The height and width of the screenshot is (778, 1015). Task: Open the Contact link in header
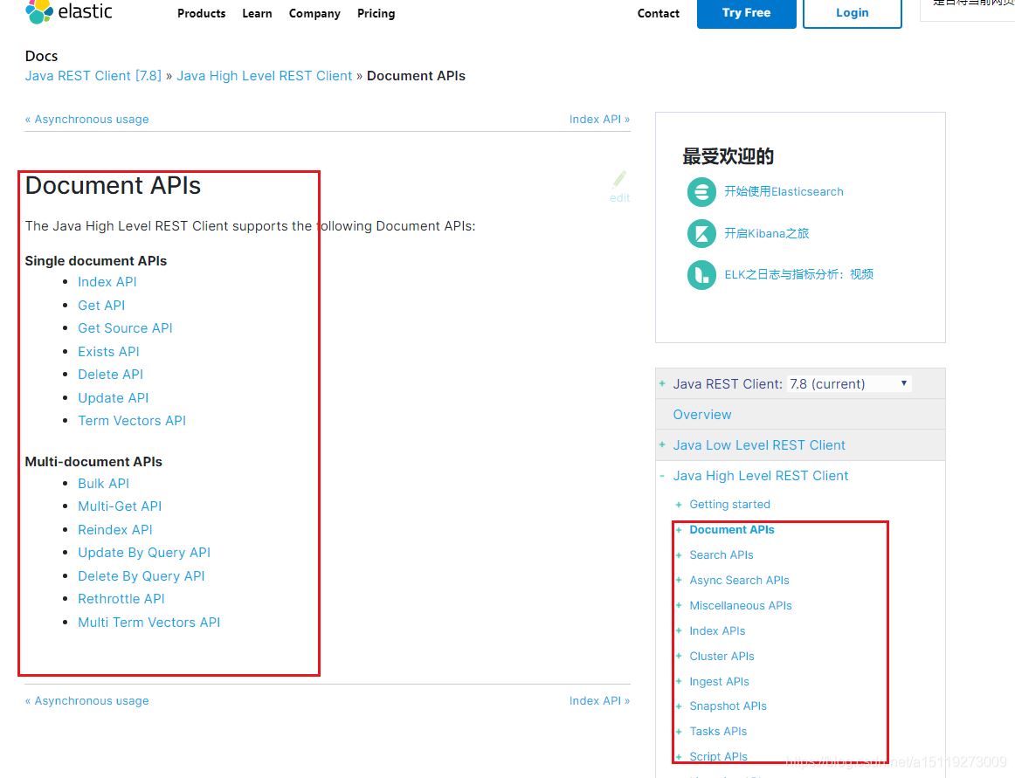click(659, 13)
